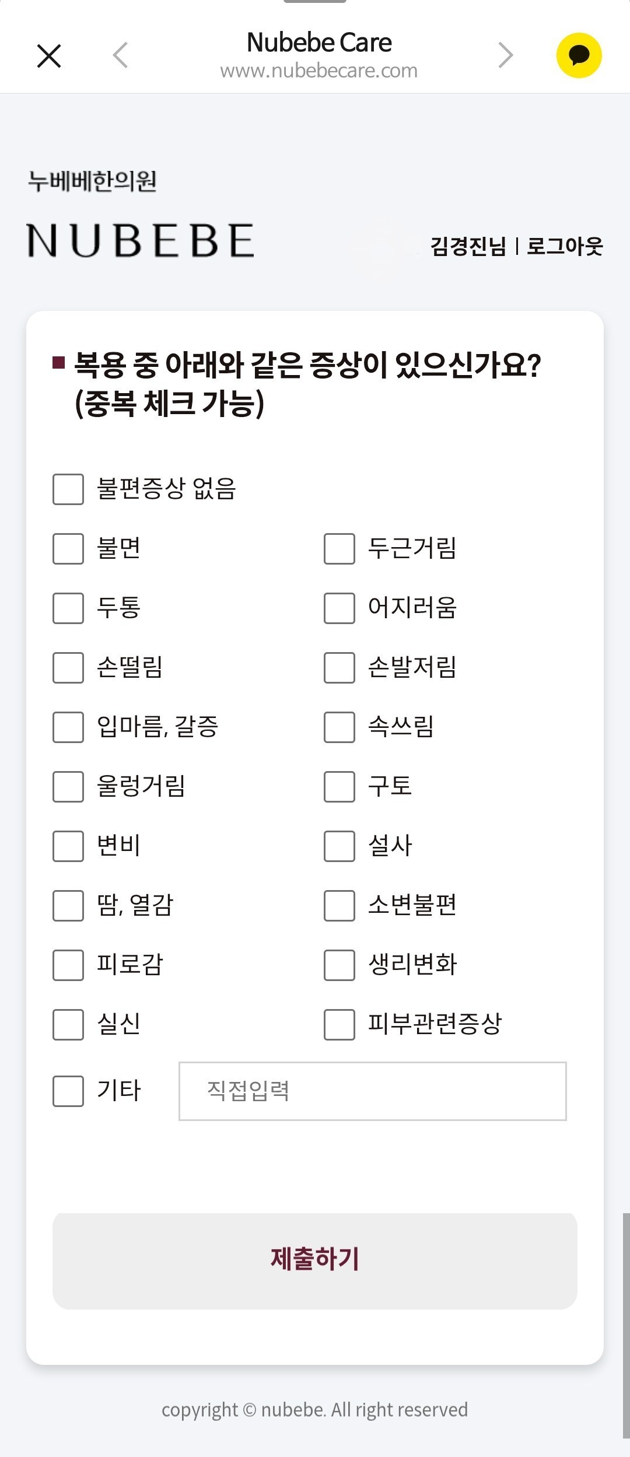
Task: Select the 속쓰림 symptom checkbox
Action: pyautogui.click(x=338, y=728)
